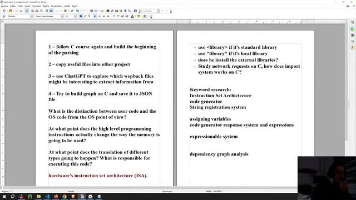Open the Find field dropdown arrow
This screenshot has width=356, height=200.
[158, 11]
